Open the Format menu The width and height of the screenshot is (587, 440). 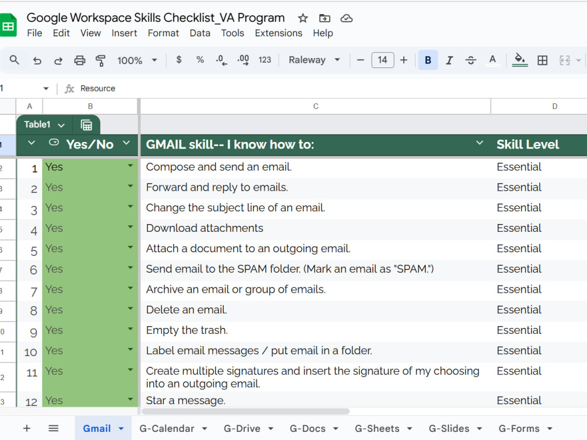click(x=163, y=33)
